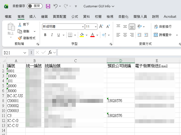Expand the fill color dropdown
The height and width of the screenshot is (135, 181).
(x=86, y=35)
